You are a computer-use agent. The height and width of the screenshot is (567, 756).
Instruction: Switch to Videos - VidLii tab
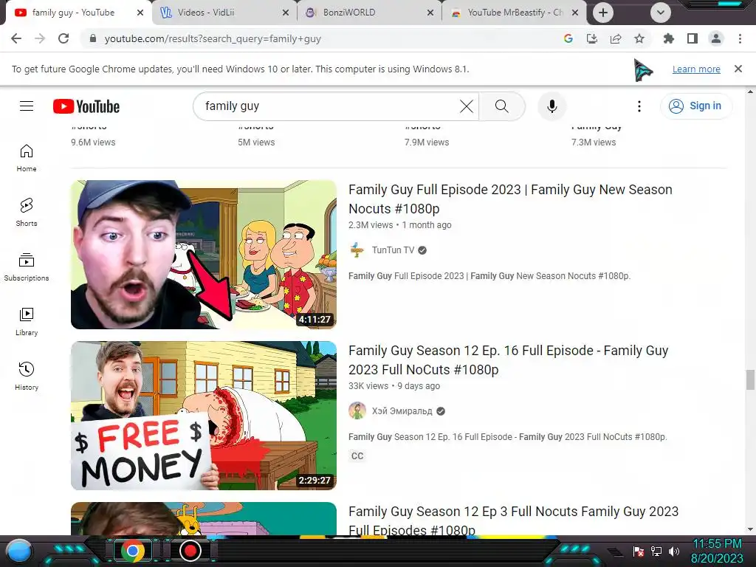tap(224, 13)
